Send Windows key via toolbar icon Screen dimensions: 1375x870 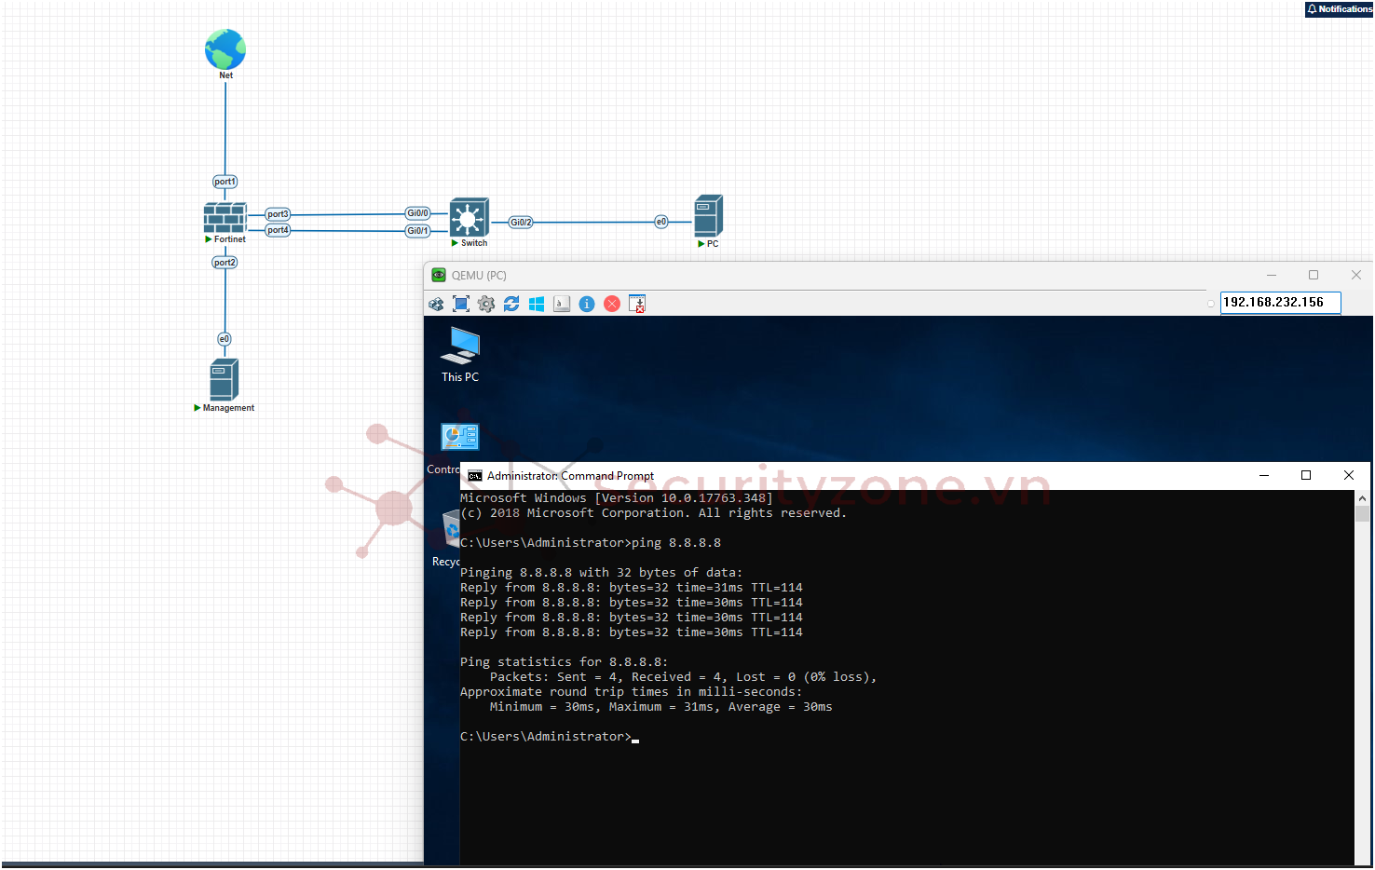click(537, 304)
